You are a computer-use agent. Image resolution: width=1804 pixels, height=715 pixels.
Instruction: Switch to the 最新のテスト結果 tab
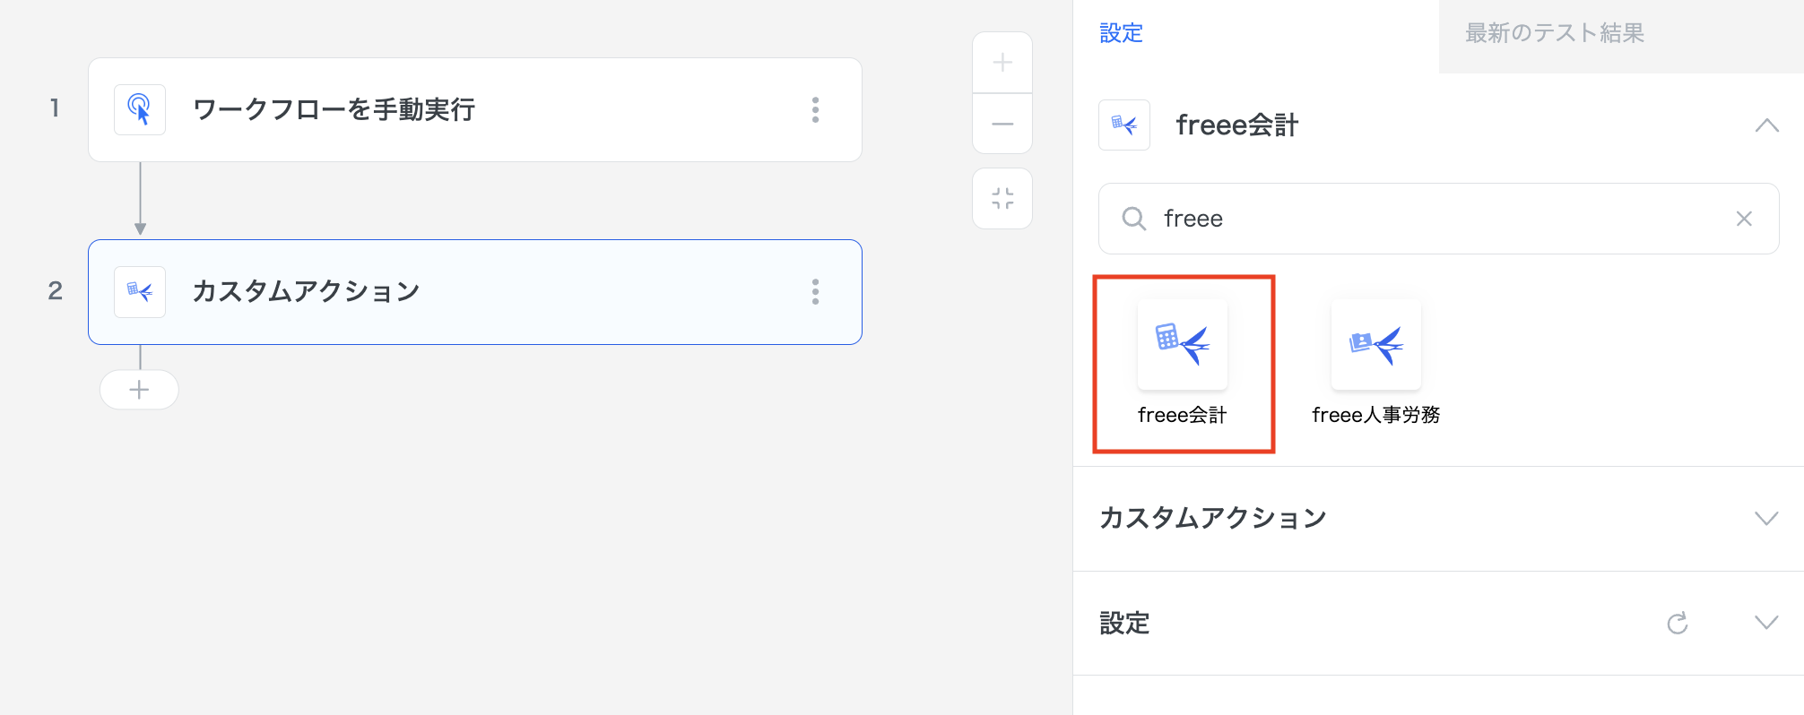coord(1554,34)
